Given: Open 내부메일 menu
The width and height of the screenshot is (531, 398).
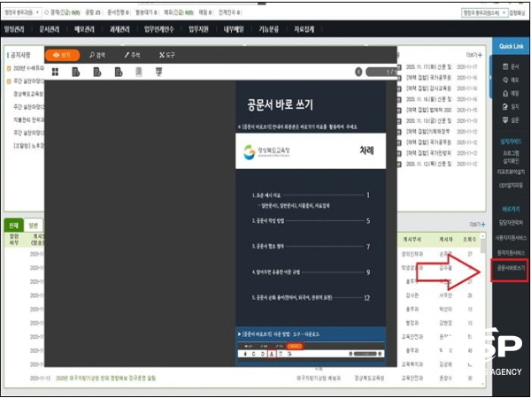Looking at the screenshot, I should coord(234,29).
